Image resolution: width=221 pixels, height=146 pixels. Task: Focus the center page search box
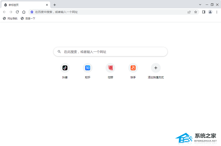point(110,52)
